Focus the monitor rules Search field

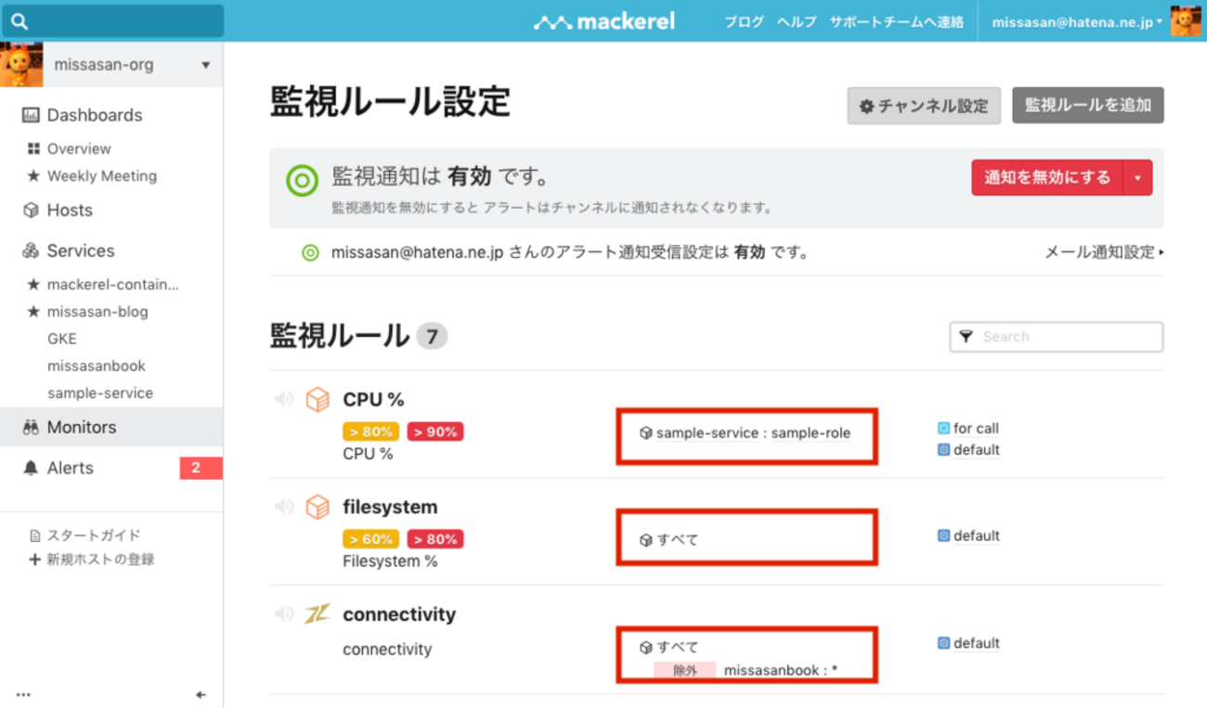[1057, 337]
